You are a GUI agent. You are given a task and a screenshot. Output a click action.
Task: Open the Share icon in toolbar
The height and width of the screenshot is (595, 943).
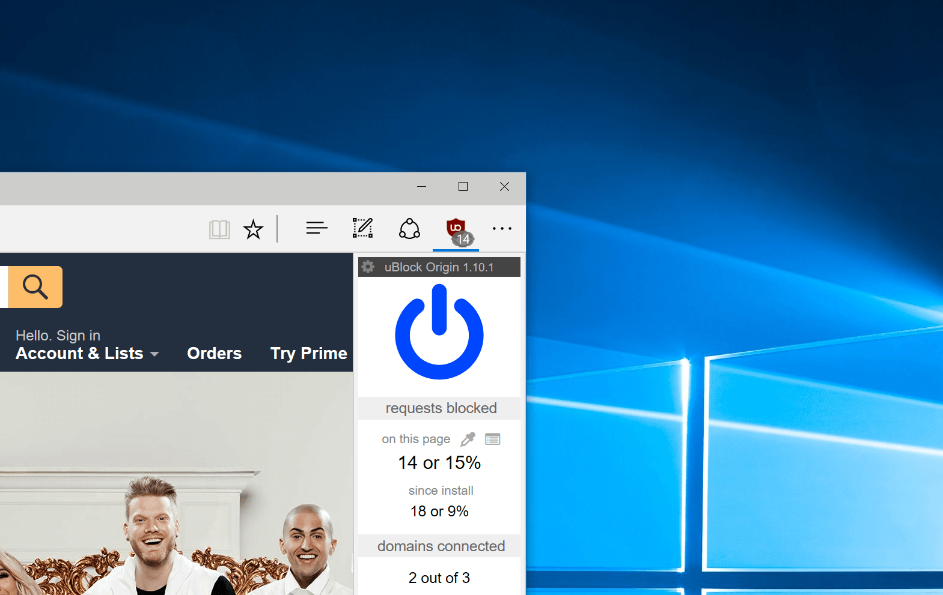tap(409, 228)
